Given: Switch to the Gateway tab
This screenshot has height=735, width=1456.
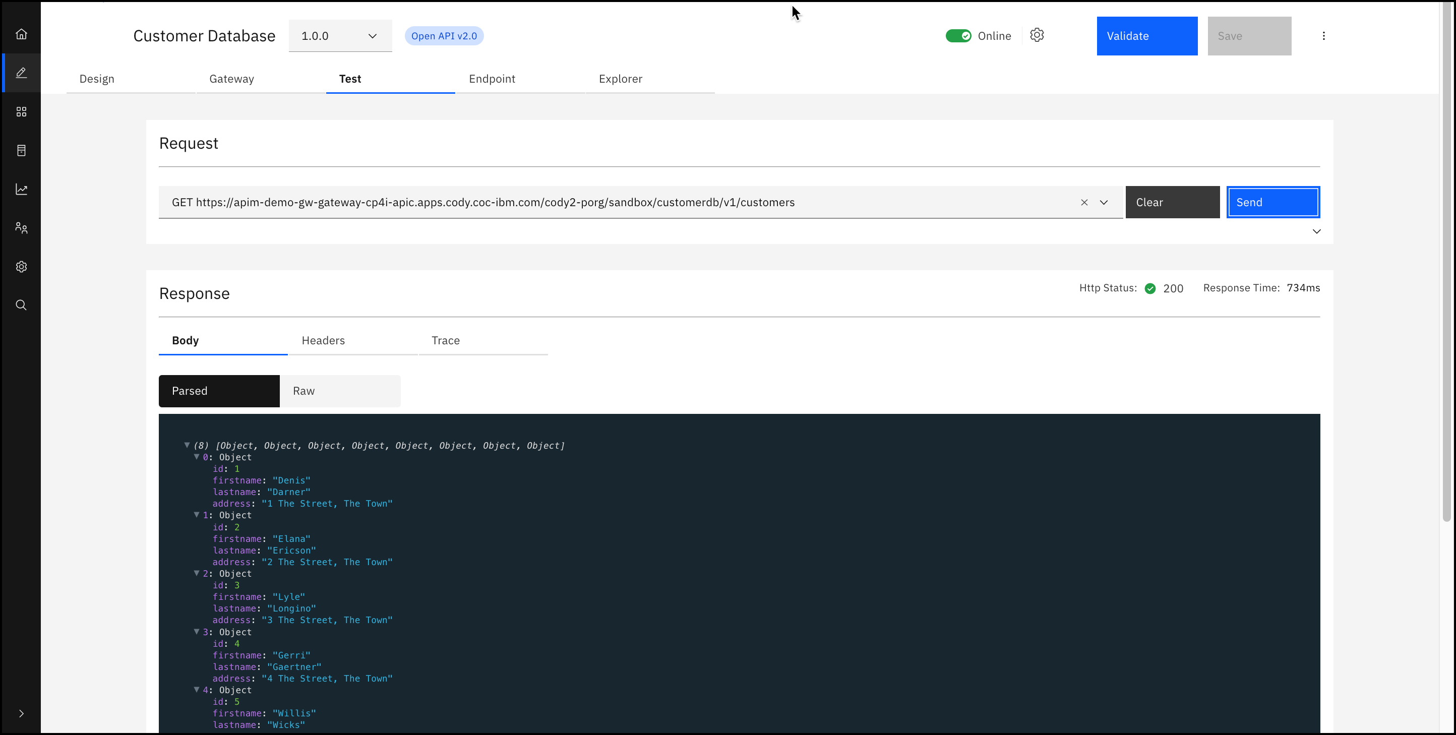Looking at the screenshot, I should [231, 79].
